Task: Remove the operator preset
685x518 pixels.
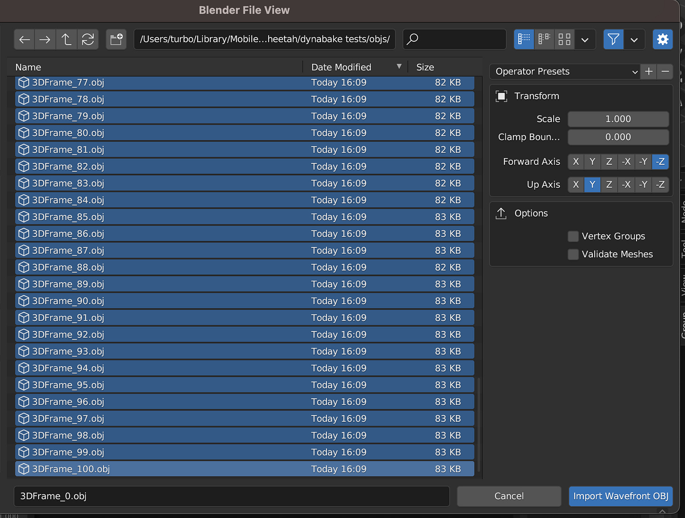Action: click(x=665, y=71)
